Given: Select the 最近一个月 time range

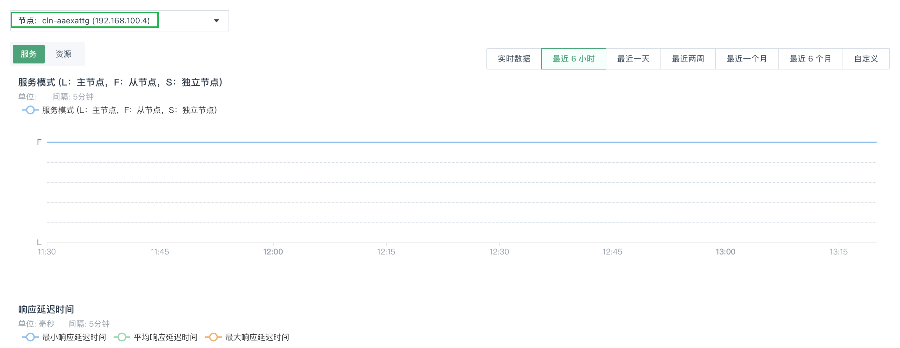Looking at the screenshot, I should click(x=747, y=59).
